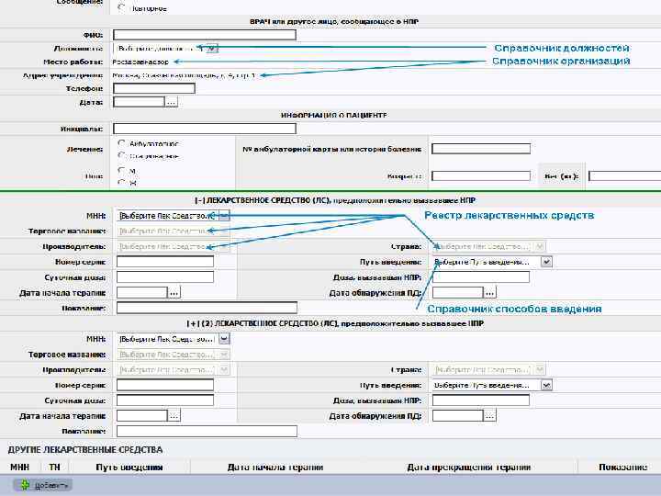Select the М gender radio button

(x=121, y=171)
